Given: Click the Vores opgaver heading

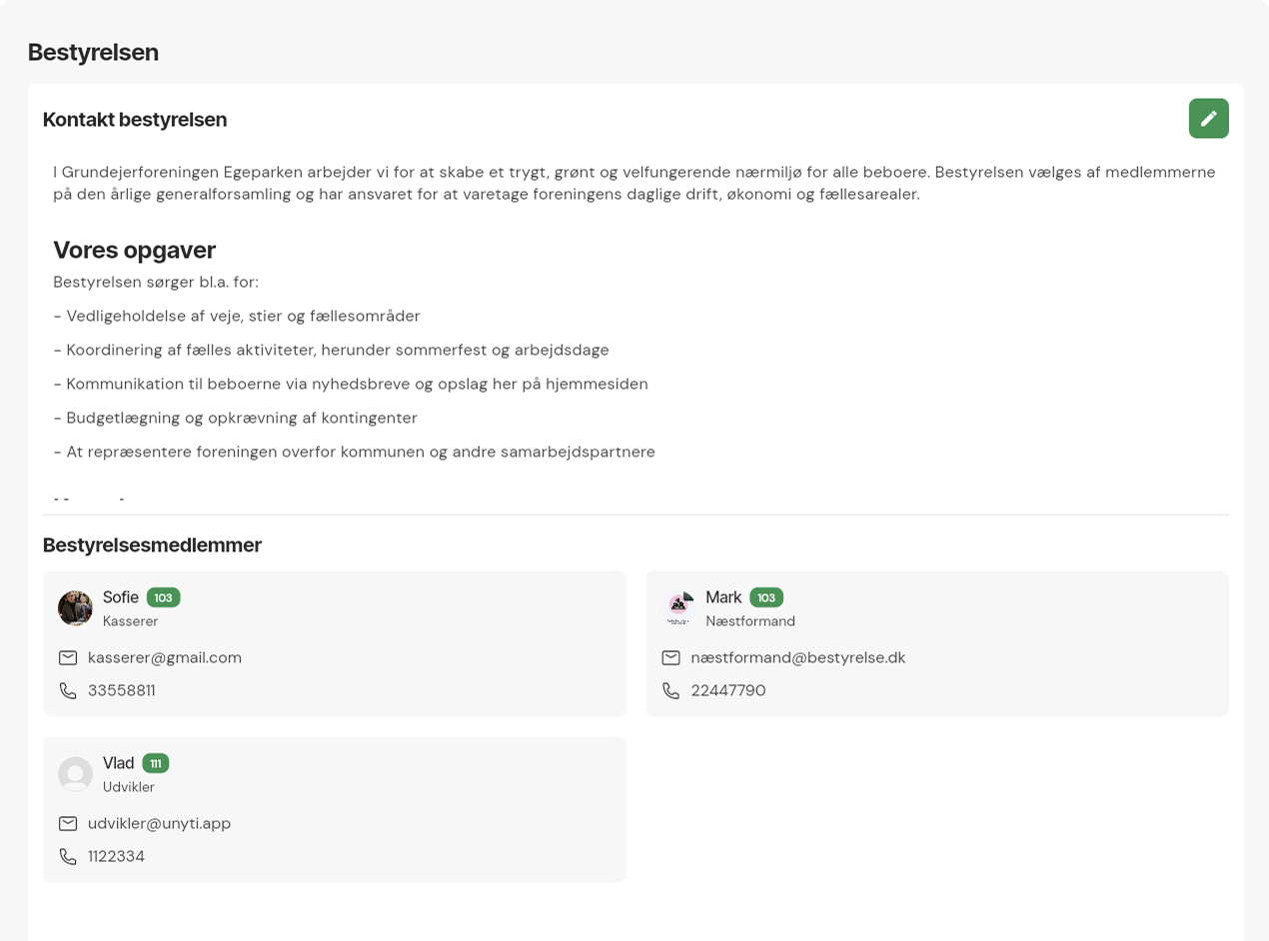Looking at the screenshot, I should coord(134,250).
